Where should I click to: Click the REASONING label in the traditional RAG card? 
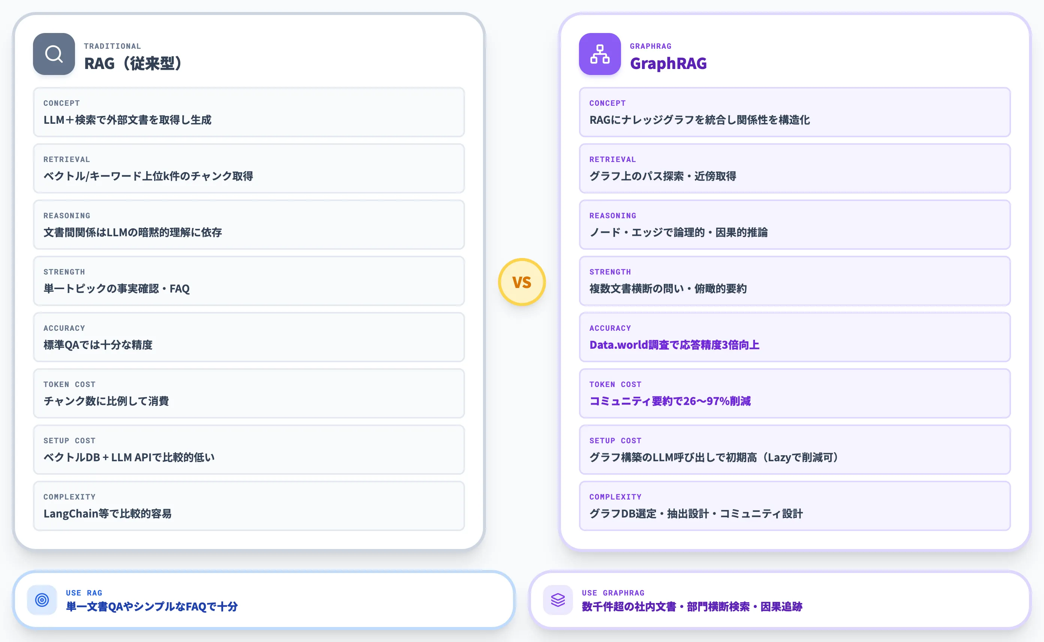(67, 216)
